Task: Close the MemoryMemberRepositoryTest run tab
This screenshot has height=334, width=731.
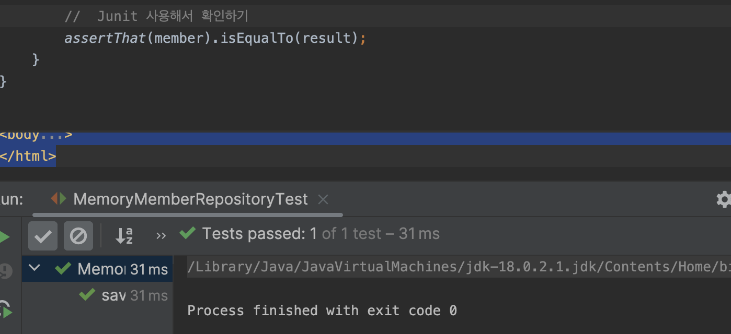Action: coord(323,199)
